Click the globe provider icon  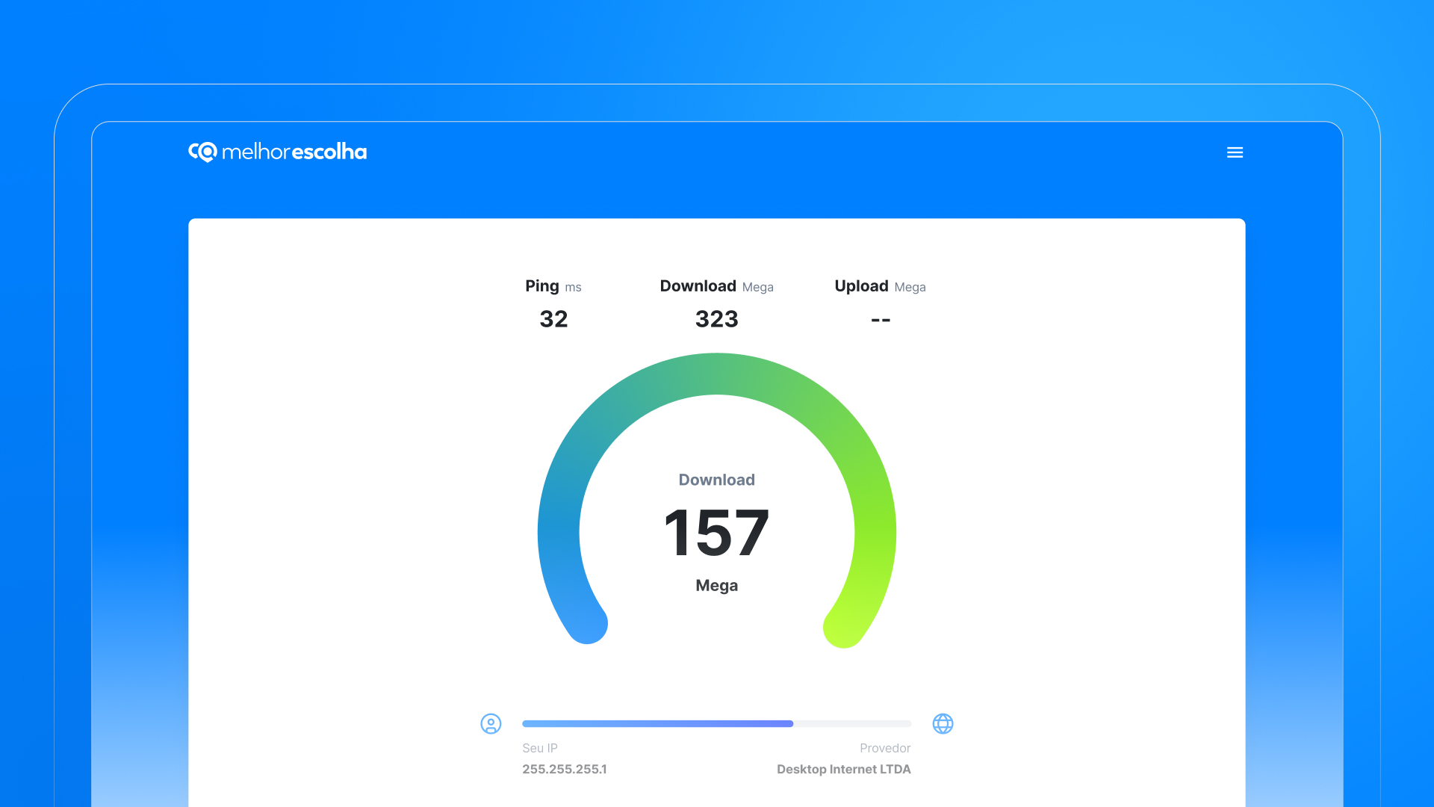click(x=943, y=723)
